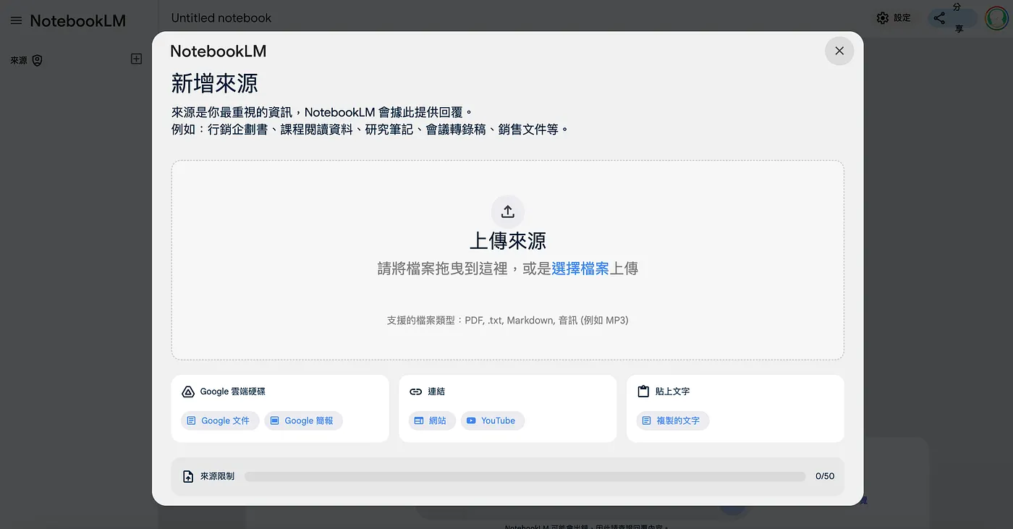This screenshot has height=529, width=1013.
Task: Click the add source plus icon in sidebar
Action: pyautogui.click(x=136, y=59)
